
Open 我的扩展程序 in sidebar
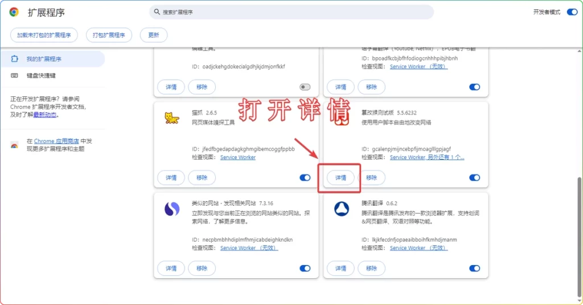tap(52, 59)
